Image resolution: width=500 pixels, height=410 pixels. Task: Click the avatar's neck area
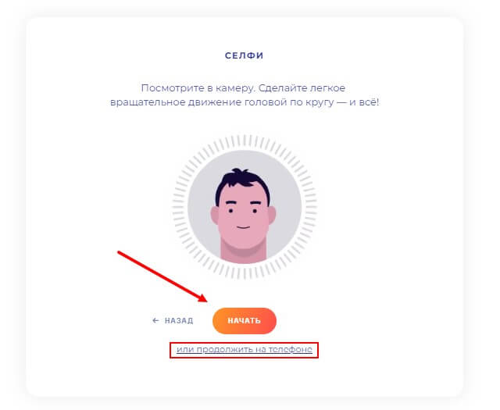(x=243, y=251)
